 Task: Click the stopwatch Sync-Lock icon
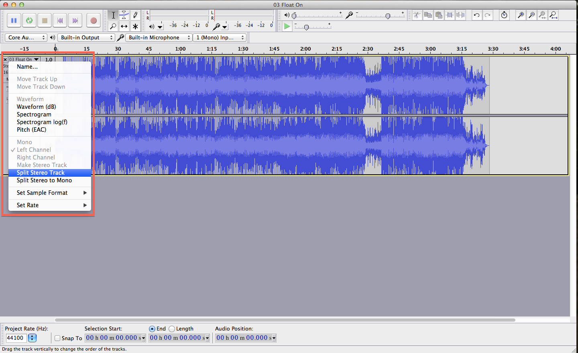504,15
